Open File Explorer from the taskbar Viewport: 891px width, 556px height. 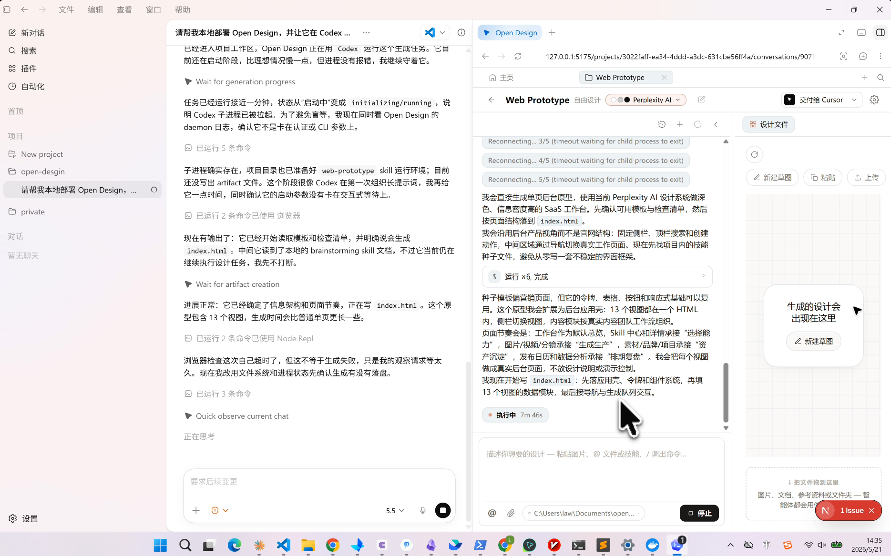[x=308, y=545]
